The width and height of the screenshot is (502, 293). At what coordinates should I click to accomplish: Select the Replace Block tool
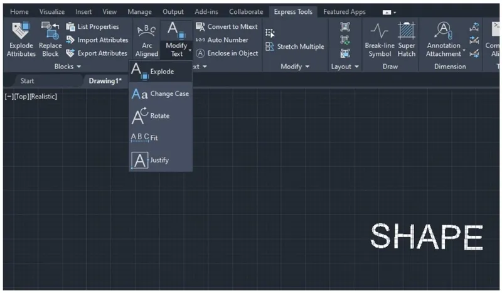50,30
